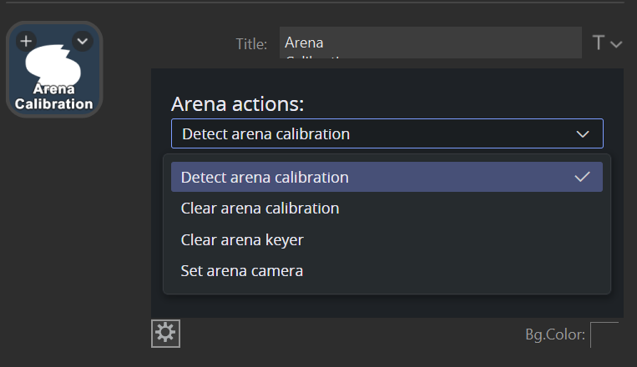Choose Set arena camera action

tap(241, 270)
